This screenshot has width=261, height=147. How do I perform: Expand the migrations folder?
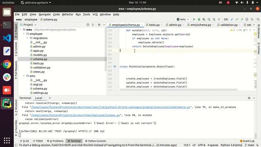click(x=27, y=38)
